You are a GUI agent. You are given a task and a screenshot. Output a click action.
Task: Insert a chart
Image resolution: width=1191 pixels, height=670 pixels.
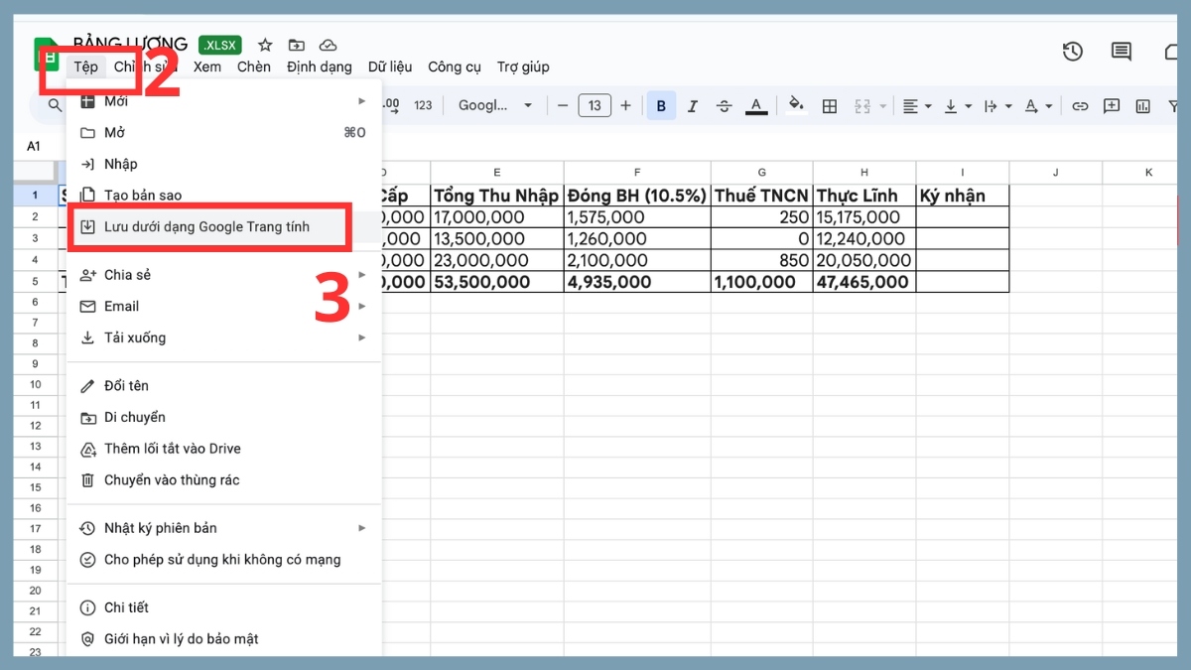point(1142,105)
